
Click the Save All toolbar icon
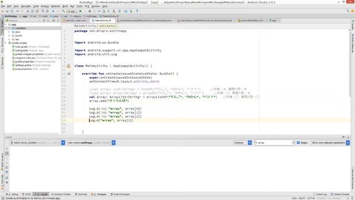(7, 11)
